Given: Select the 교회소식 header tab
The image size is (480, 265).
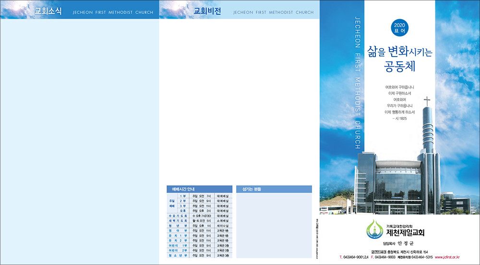Looking at the screenshot, I should tap(48, 11).
